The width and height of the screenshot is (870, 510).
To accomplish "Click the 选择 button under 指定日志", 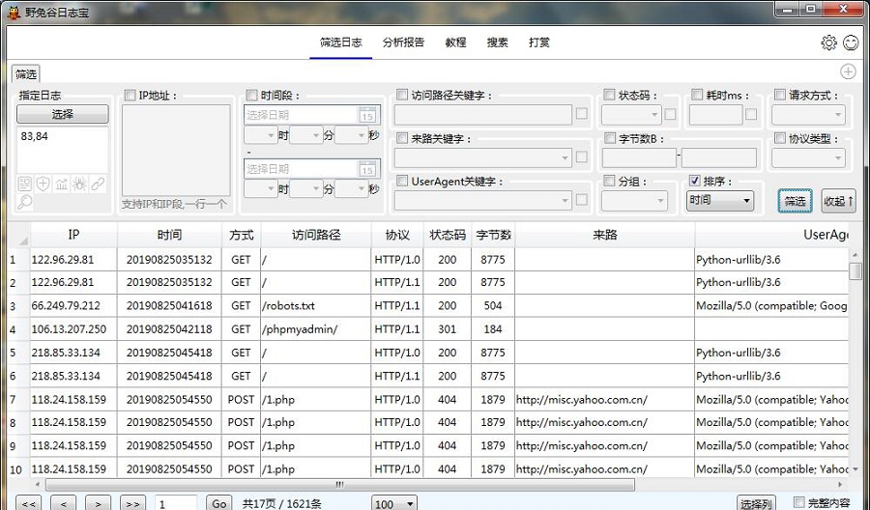I will pyautogui.click(x=62, y=114).
